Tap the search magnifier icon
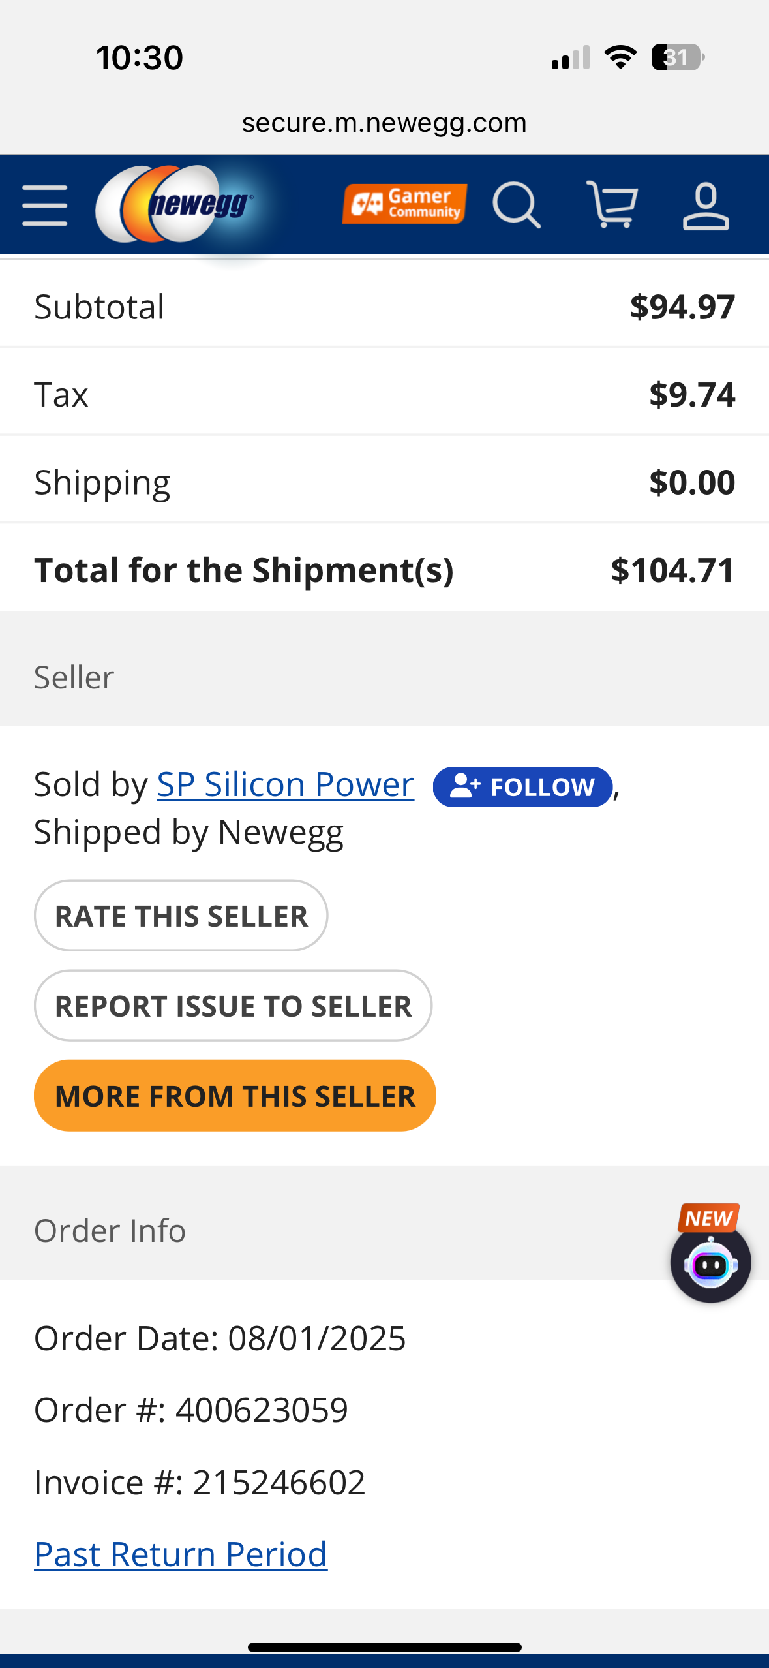The height and width of the screenshot is (1668, 769). 516,206
